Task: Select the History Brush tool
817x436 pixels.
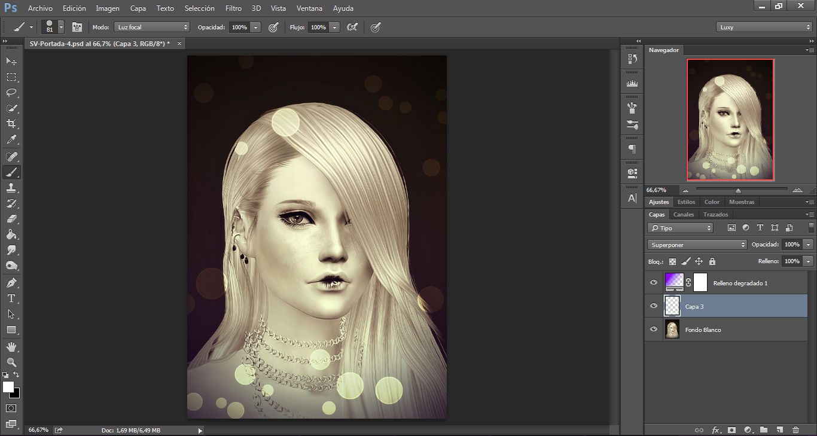Action: pyautogui.click(x=11, y=203)
